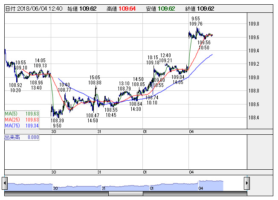Click the 出来高 volume label
The width and height of the screenshot is (278, 200).
[x=12, y=137]
